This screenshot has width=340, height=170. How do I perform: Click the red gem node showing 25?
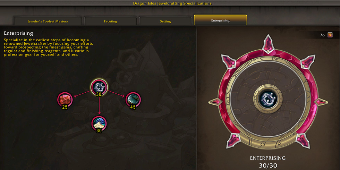click(65, 99)
